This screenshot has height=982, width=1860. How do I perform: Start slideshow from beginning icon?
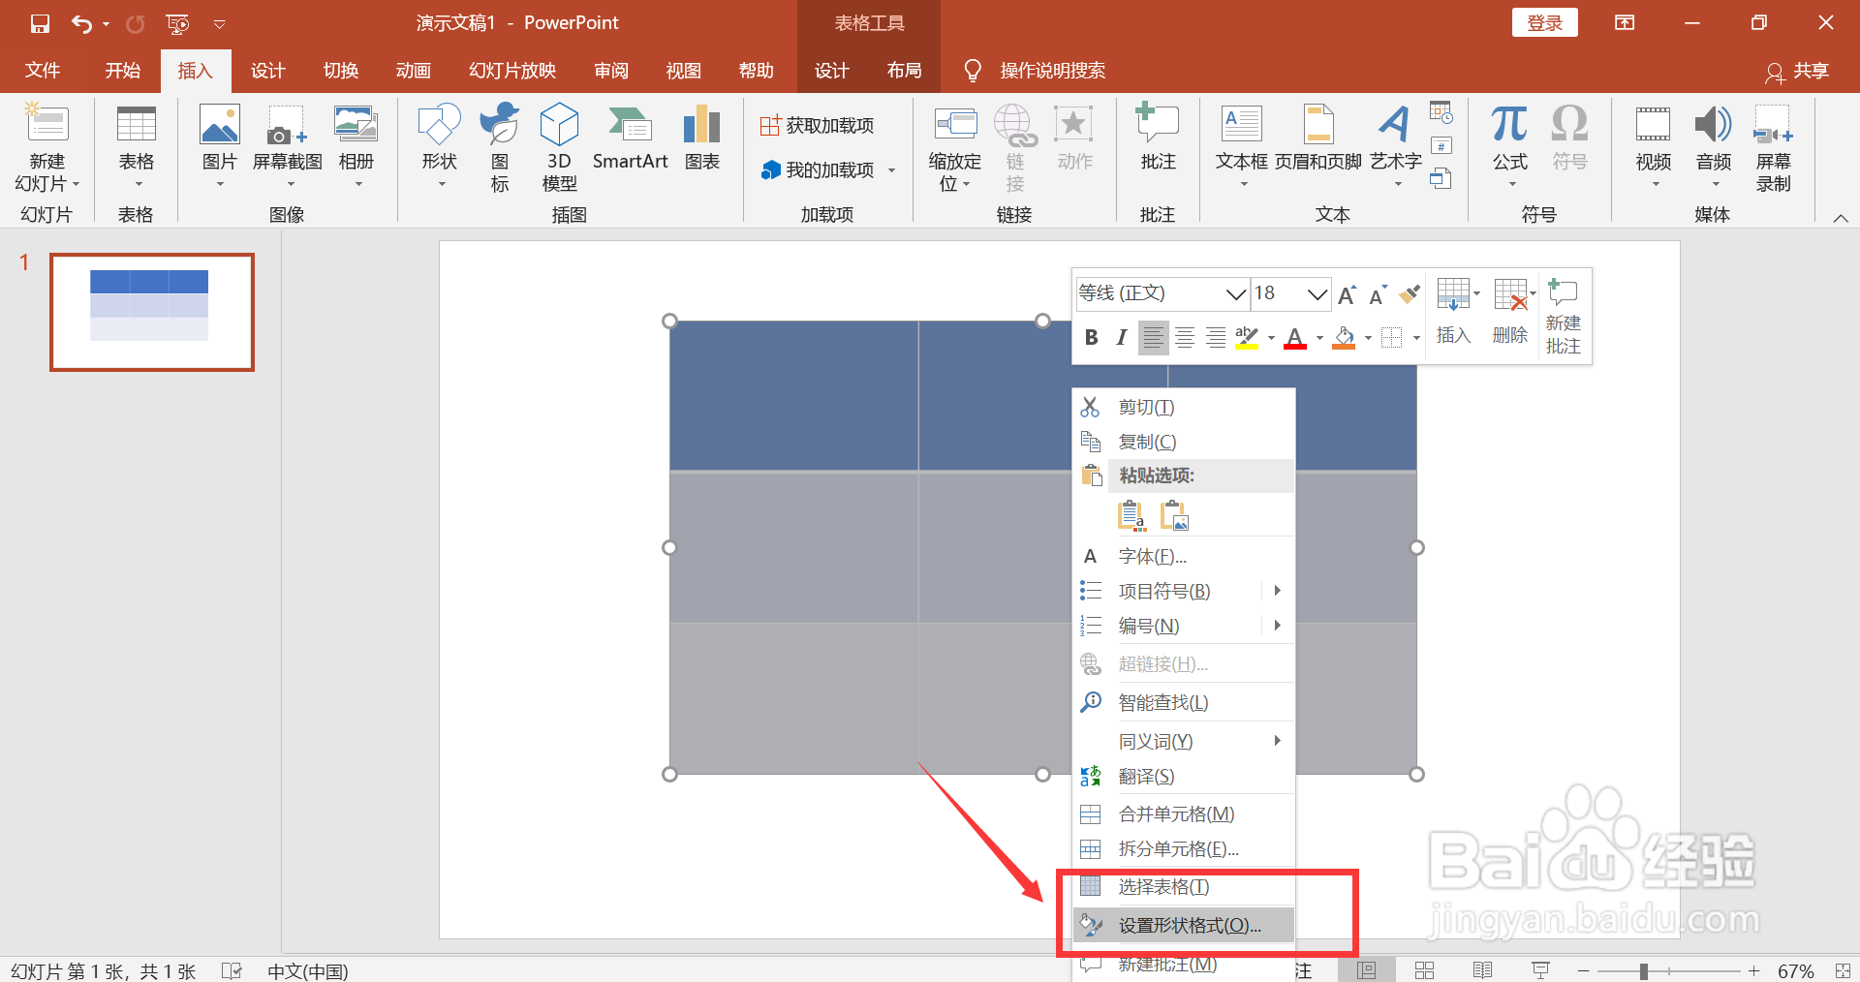coord(177,23)
